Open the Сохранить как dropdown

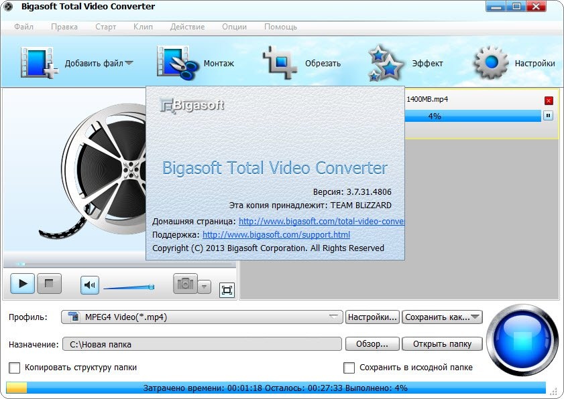[x=442, y=317]
